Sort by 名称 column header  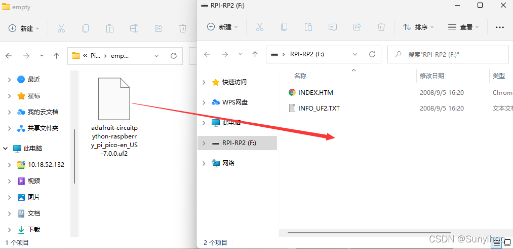coord(300,76)
